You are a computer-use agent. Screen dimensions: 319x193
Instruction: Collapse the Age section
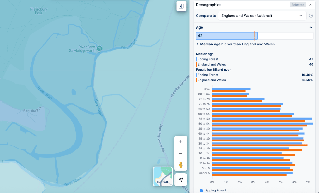310,27
